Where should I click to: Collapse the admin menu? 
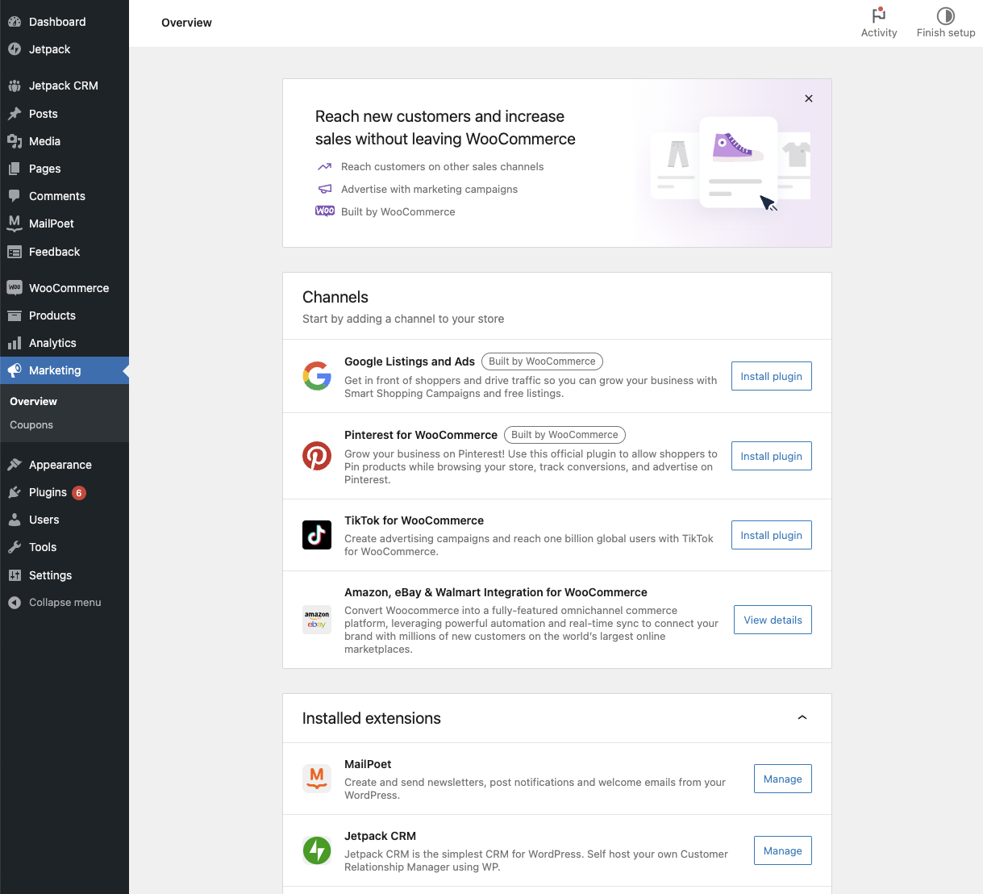pos(56,602)
